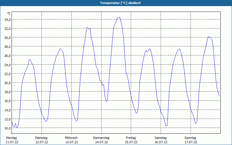Image resolution: width=232 pixels, height=145 pixels.
Task: Click the 32,0 axis value
Action: tap(8, 29)
